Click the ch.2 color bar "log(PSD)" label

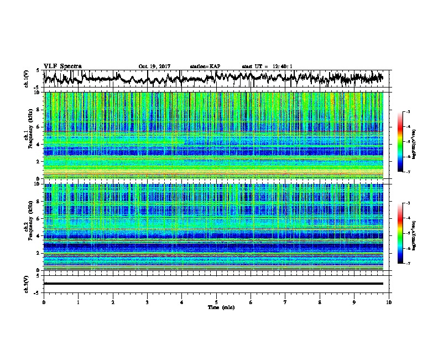click(x=414, y=235)
